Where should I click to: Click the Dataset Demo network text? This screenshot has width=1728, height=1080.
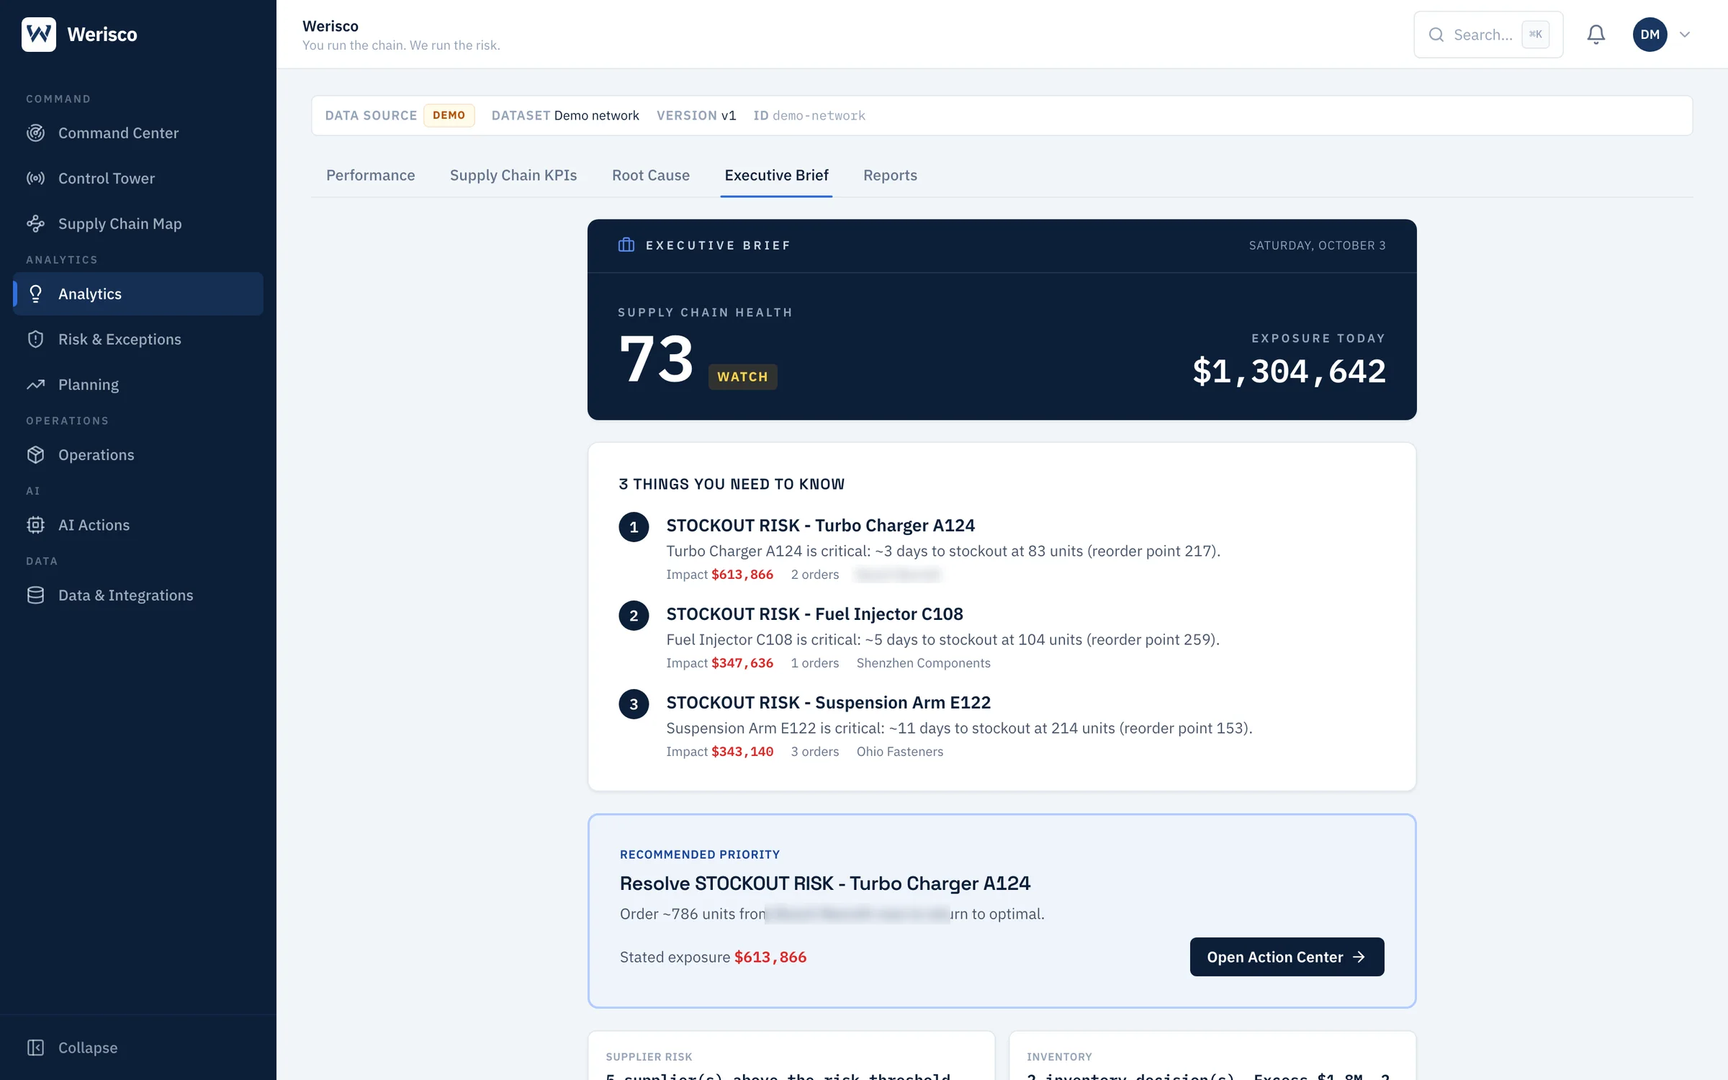pyautogui.click(x=565, y=115)
